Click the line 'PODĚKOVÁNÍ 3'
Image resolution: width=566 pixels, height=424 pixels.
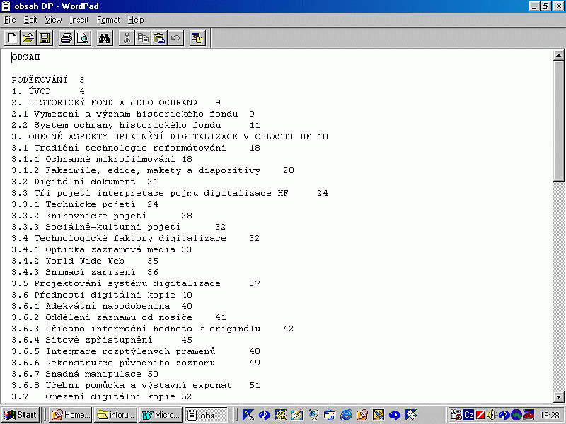click(x=47, y=80)
